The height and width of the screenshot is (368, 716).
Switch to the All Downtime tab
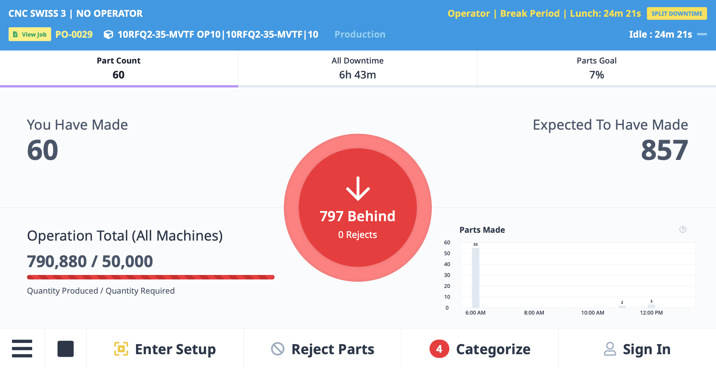click(x=357, y=68)
